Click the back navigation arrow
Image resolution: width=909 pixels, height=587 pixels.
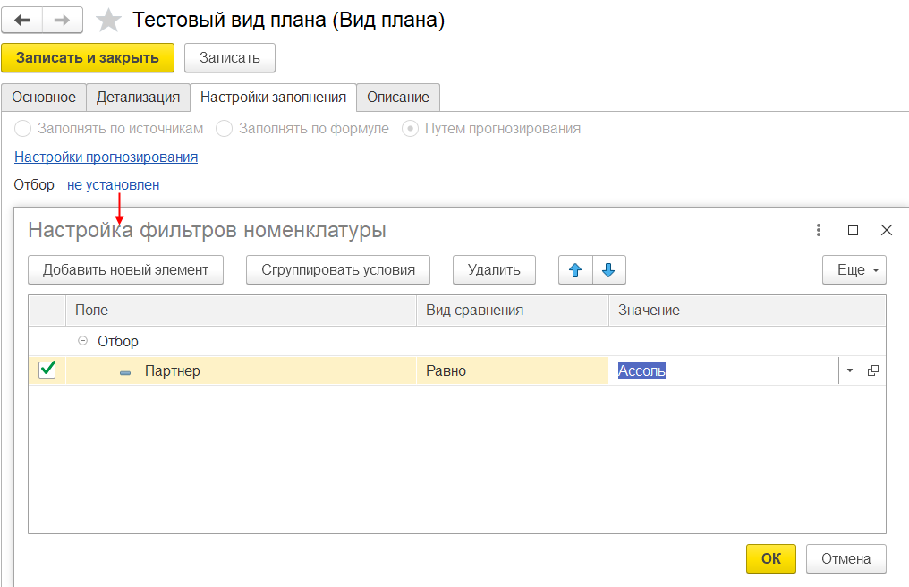click(x=22, y=20)
